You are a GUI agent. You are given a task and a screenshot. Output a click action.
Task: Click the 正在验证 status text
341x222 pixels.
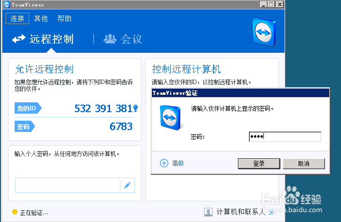[x=34, y=213]
